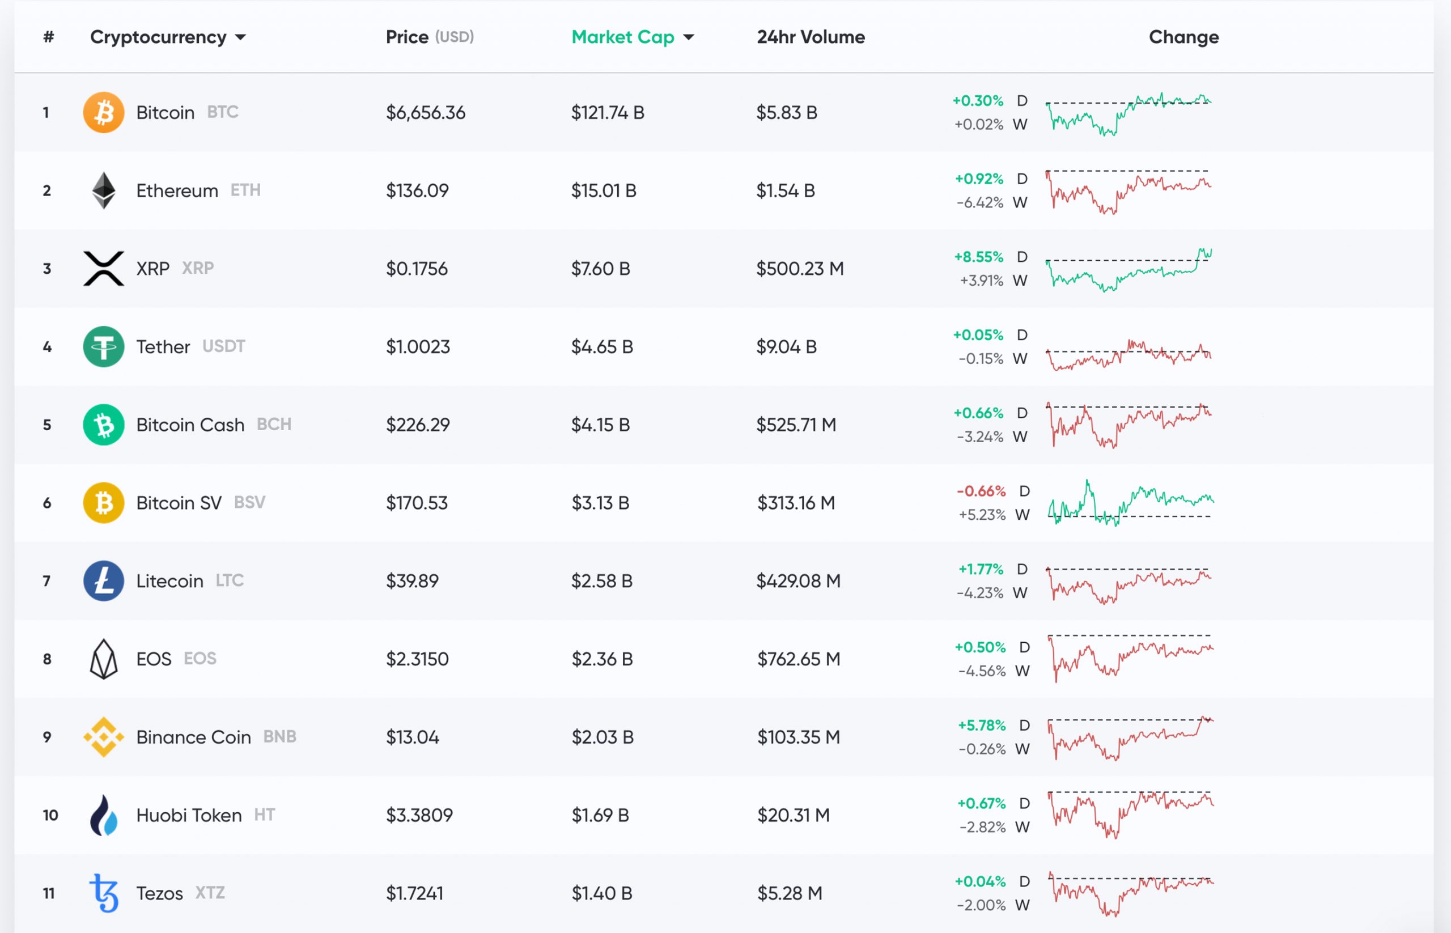Viewport: 1451px width, 933px height.
Task: Click the Bitcoin SV sparkline chart
Action: [x=1131, y=503]
